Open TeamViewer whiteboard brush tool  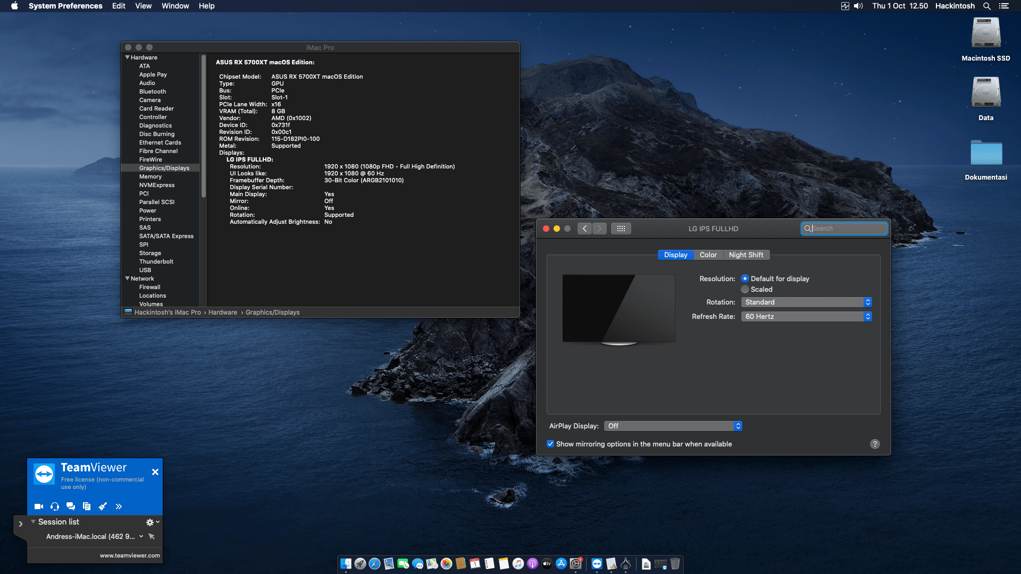tap(103, 507)
